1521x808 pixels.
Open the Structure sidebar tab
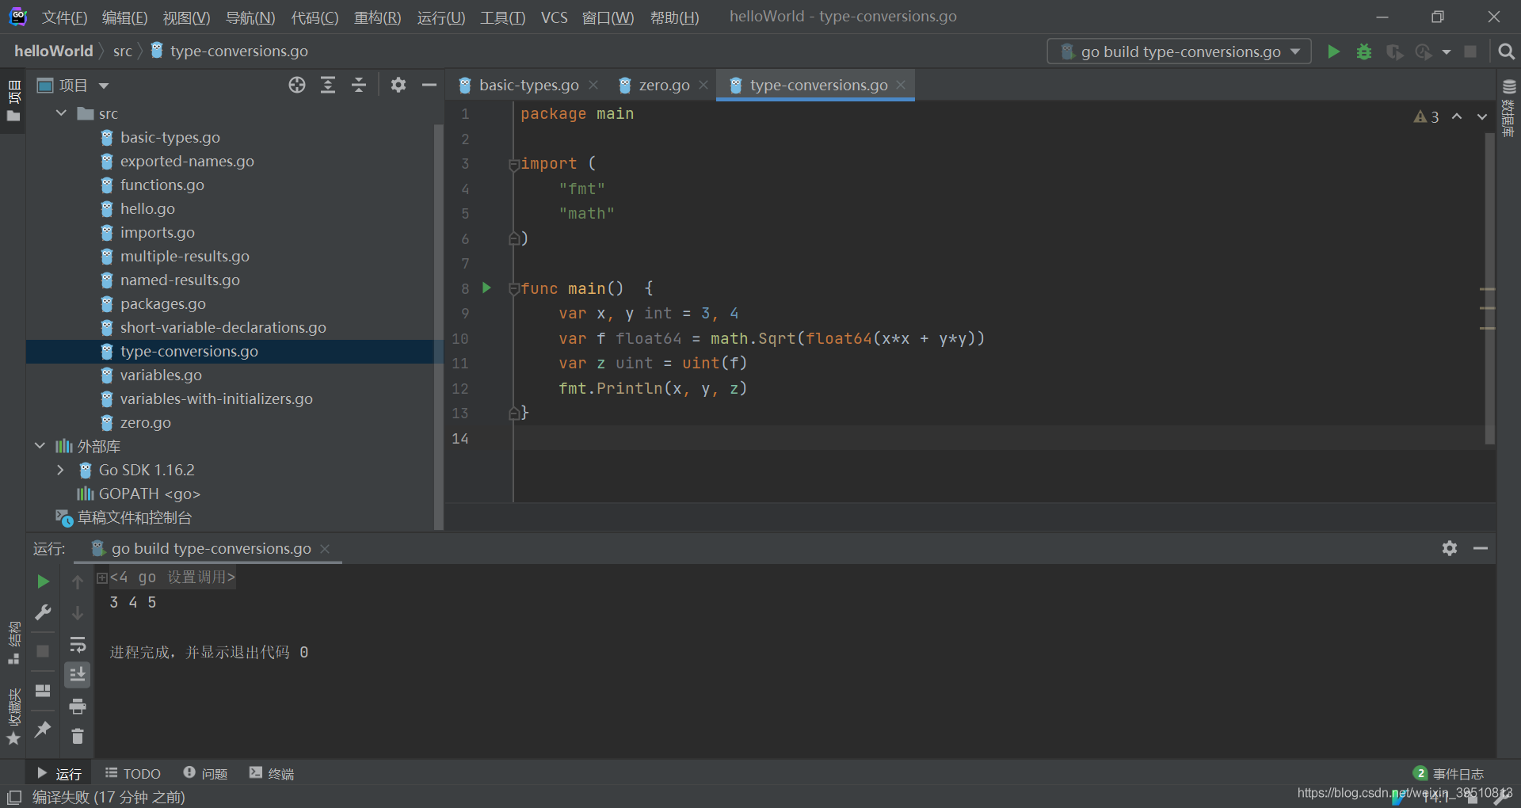click(x=13, y=642)
